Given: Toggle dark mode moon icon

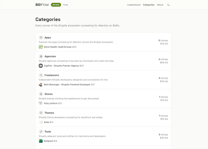Looking at the screenshot, I should 168,5.
